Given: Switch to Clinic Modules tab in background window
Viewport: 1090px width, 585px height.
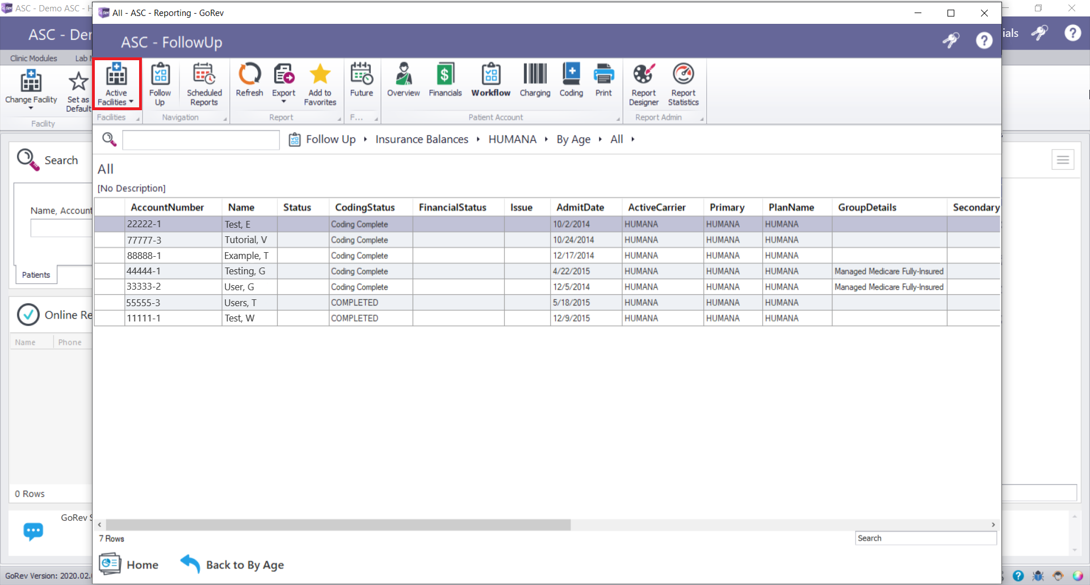Looking at the screenshot, I should tap(33, 58).
